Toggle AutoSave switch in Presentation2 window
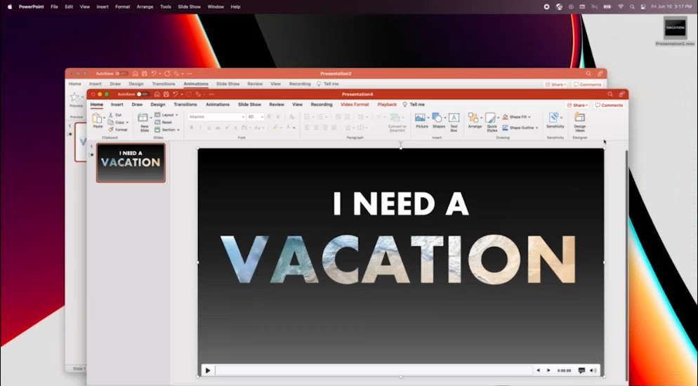This screenshot has height=386, width=698. click(121, 74)
